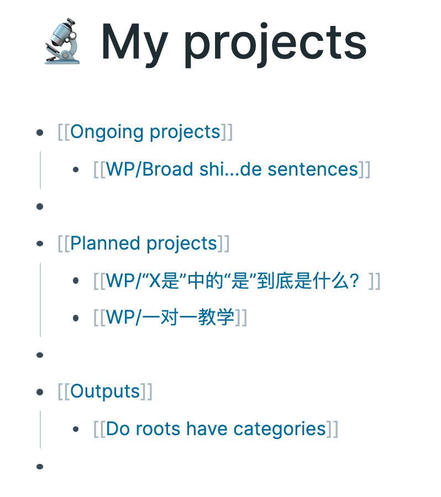Viewport: 441px width, 497px height.
Task: Click bullet of Do roots have categories
Action: pos(76,429)
